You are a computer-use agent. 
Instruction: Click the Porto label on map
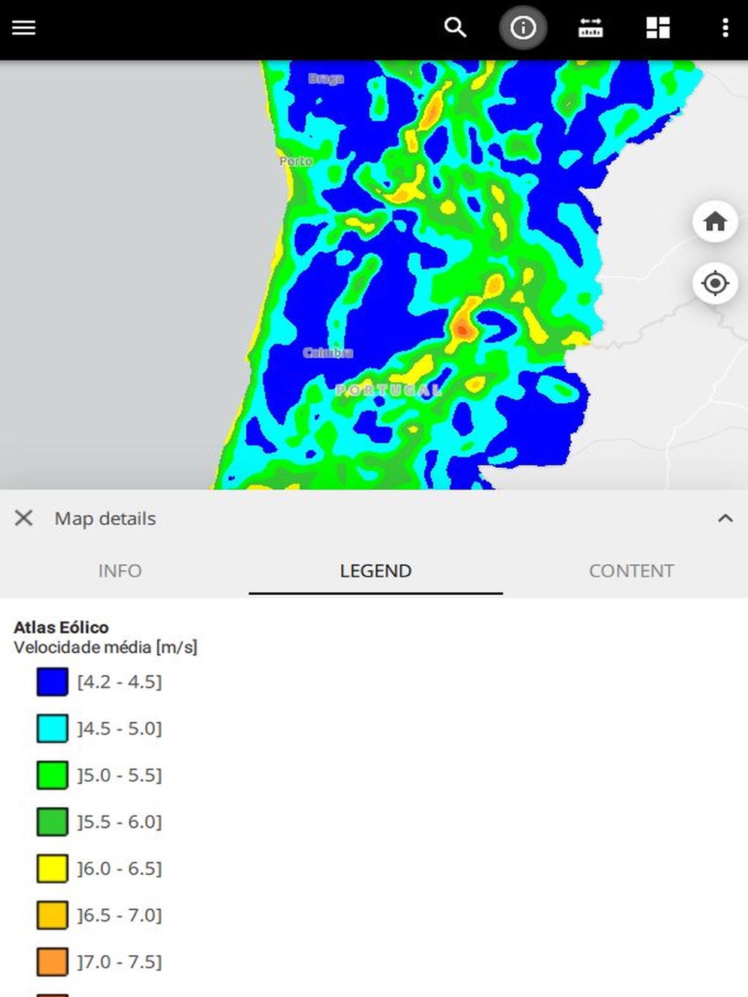click(x=296, y=161)
